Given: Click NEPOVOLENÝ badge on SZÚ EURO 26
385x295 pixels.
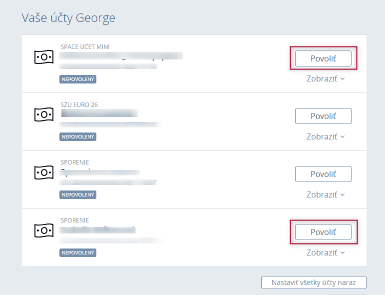Looking at the screenshot, I should [x=78, y=136].
